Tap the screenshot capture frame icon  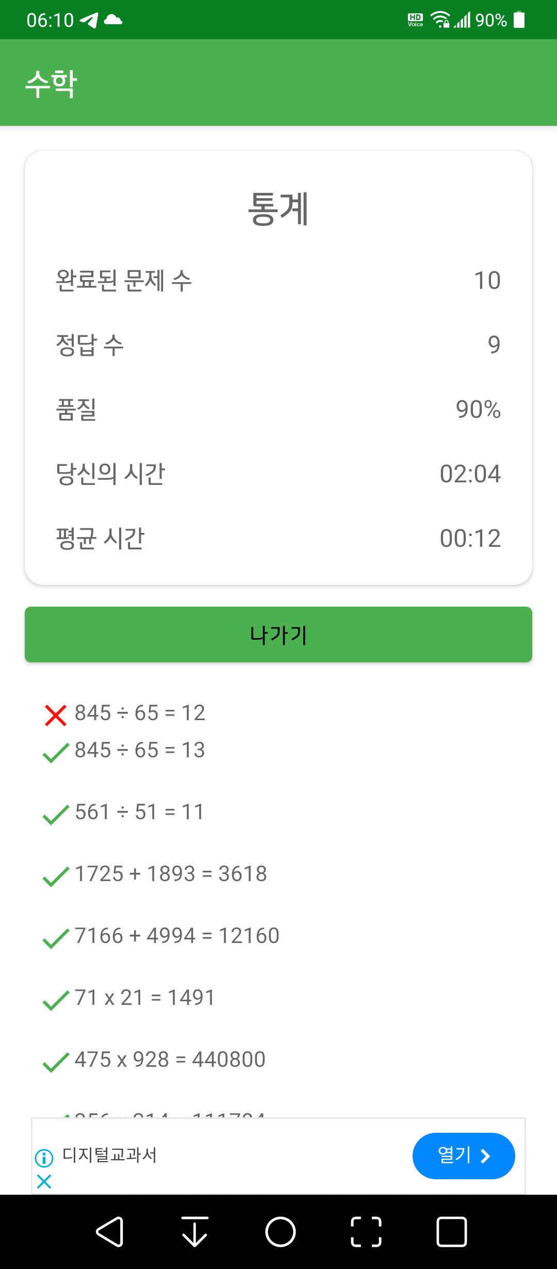tap(366, 1232)
